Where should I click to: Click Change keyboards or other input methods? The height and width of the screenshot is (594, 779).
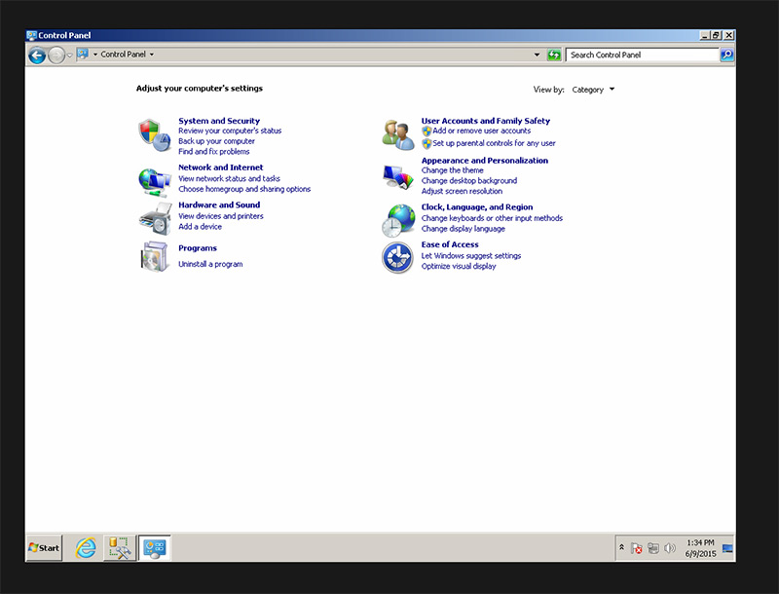click(x=493, y=218)
